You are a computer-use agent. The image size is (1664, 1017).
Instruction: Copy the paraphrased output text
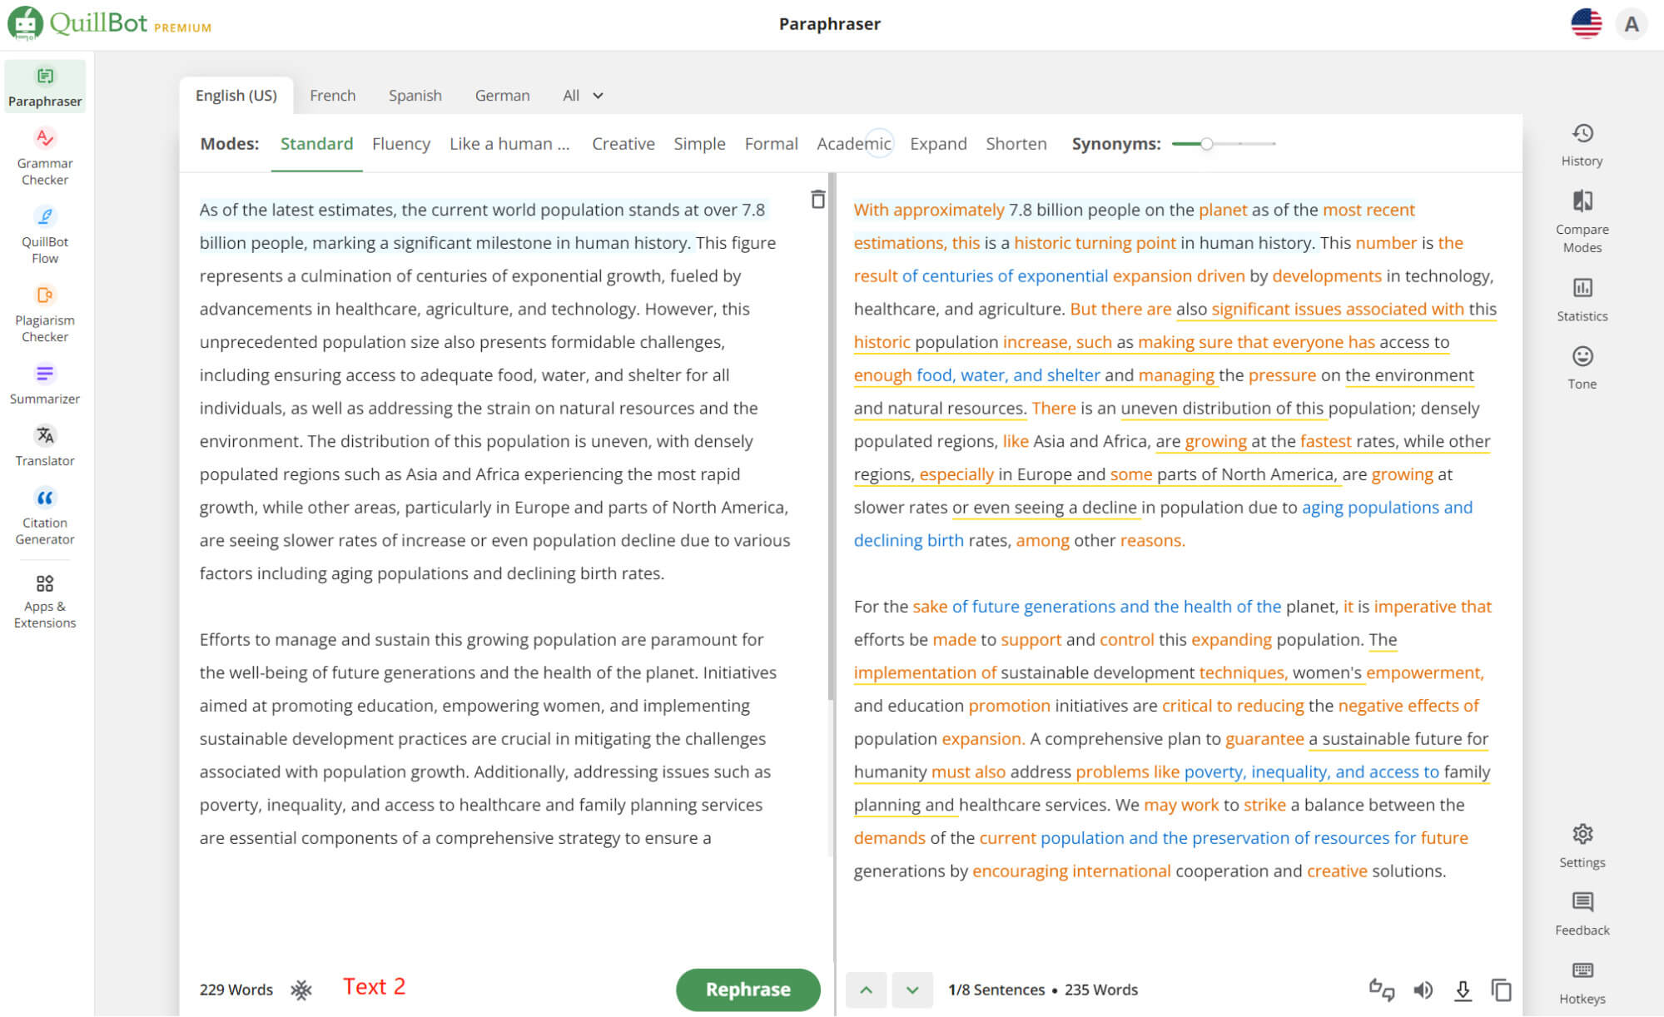click(x=1502, y=990)
